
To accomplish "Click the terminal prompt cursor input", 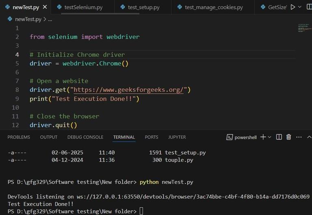I will 141,211.
